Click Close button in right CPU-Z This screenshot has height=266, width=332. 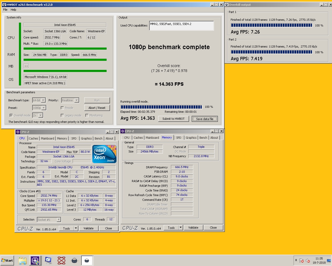(x=213, y=228)
